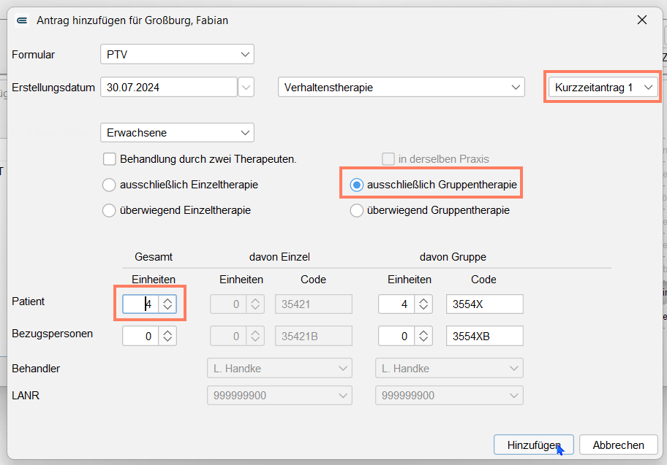Open the date picker arrow beside Erstellungsdatum

pos(246,88)
